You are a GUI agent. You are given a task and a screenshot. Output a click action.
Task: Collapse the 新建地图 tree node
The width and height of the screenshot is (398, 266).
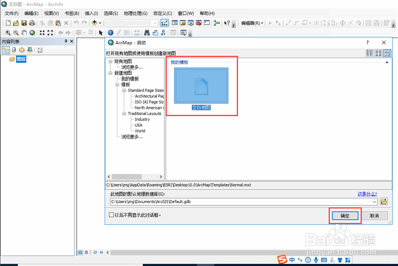110,73
